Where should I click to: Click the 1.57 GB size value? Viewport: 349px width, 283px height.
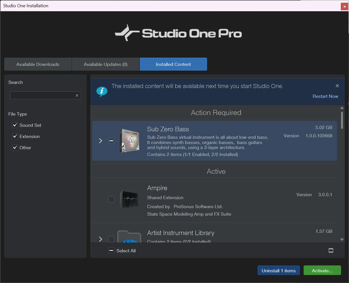click(324, 231)
